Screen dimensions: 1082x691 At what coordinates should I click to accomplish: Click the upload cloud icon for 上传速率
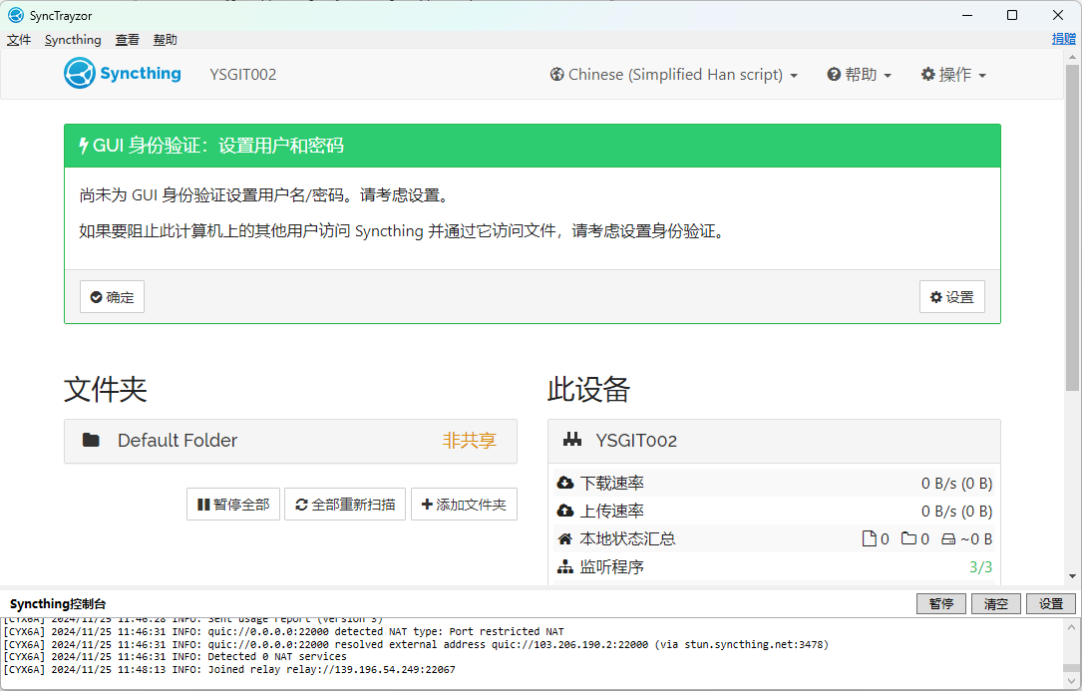(565, 511)
